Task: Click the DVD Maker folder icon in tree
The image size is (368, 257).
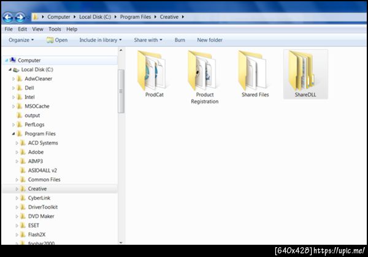Action: pos(23,216)
